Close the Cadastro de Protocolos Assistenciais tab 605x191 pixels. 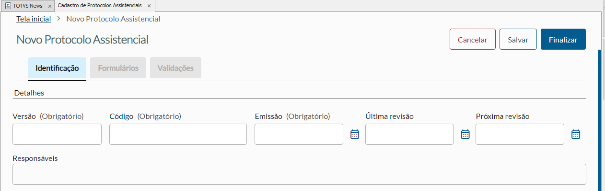click(149, 6)
